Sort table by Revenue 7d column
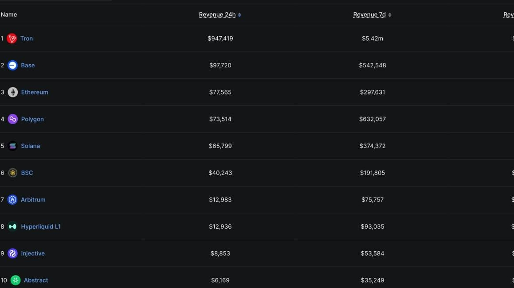This screenshot has height=288, width=514. point(369,15)
